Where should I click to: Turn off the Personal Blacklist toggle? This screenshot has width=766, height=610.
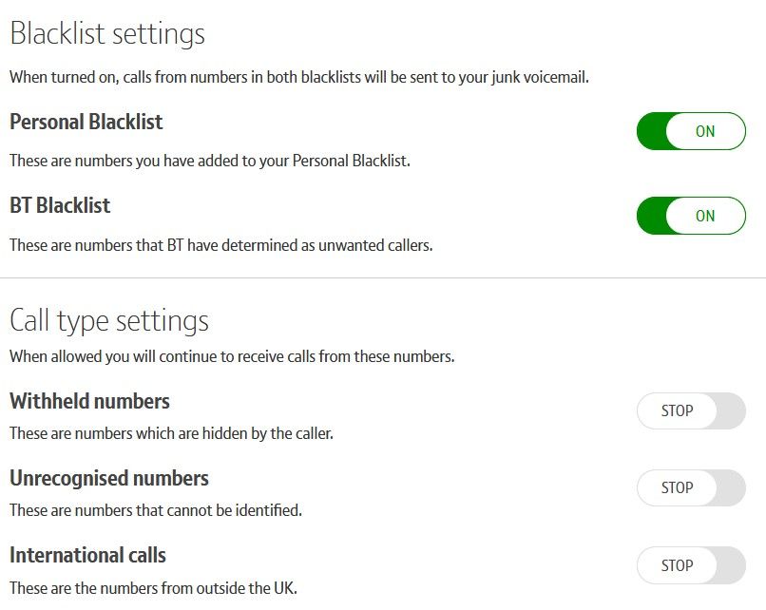691,132
